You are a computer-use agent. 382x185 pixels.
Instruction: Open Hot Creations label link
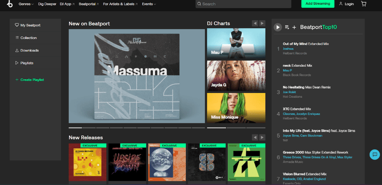click(292, 97)
